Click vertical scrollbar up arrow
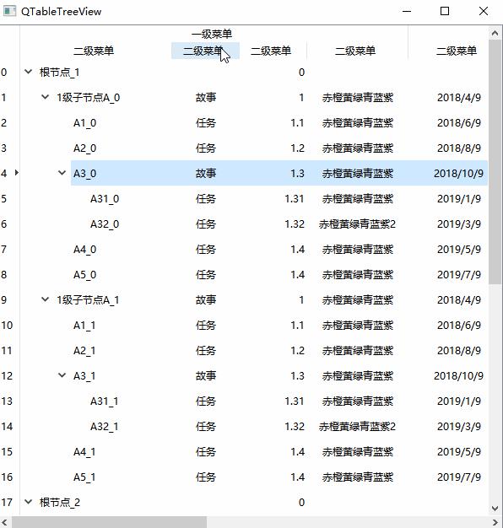Image resolution: width=503 pixels, height=528 pixels. [495, 33]
